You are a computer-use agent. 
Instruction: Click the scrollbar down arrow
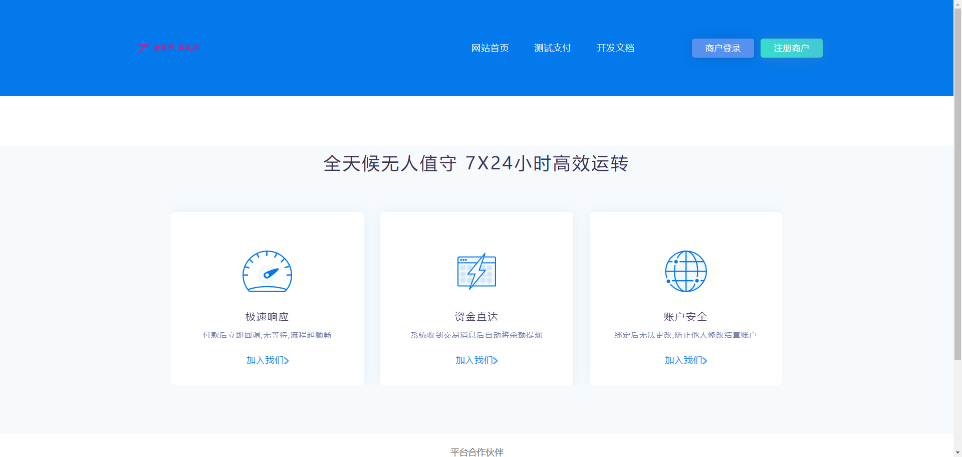957,452
